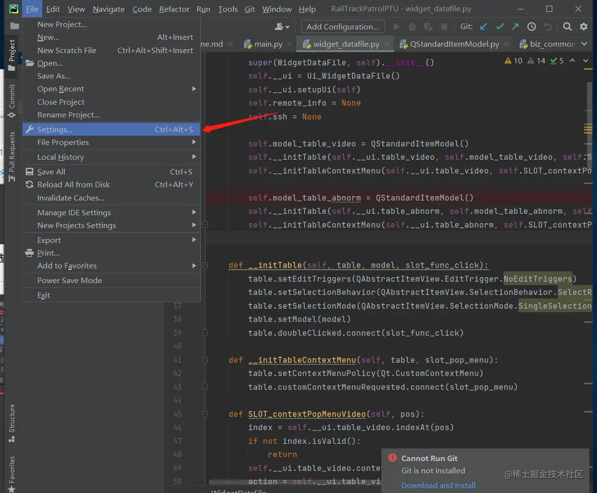Open the Git menu
The image size is (597, 493).
(250, 9)
